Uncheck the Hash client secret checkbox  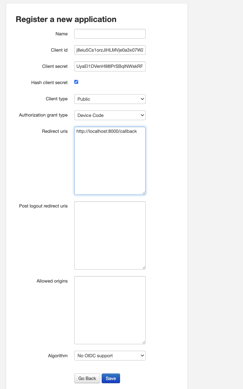[76, 82]
